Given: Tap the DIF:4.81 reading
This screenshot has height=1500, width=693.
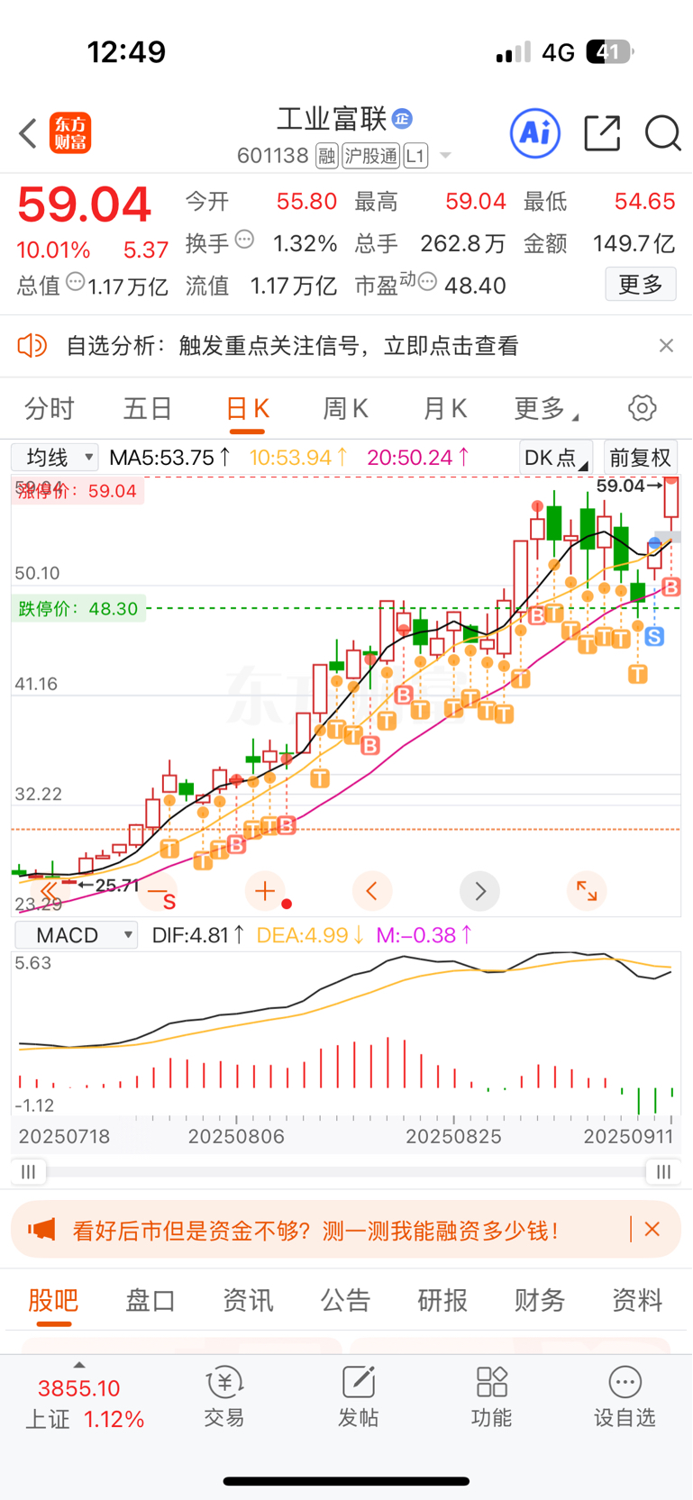Looking at the screenshot, I should click(198, 935).
